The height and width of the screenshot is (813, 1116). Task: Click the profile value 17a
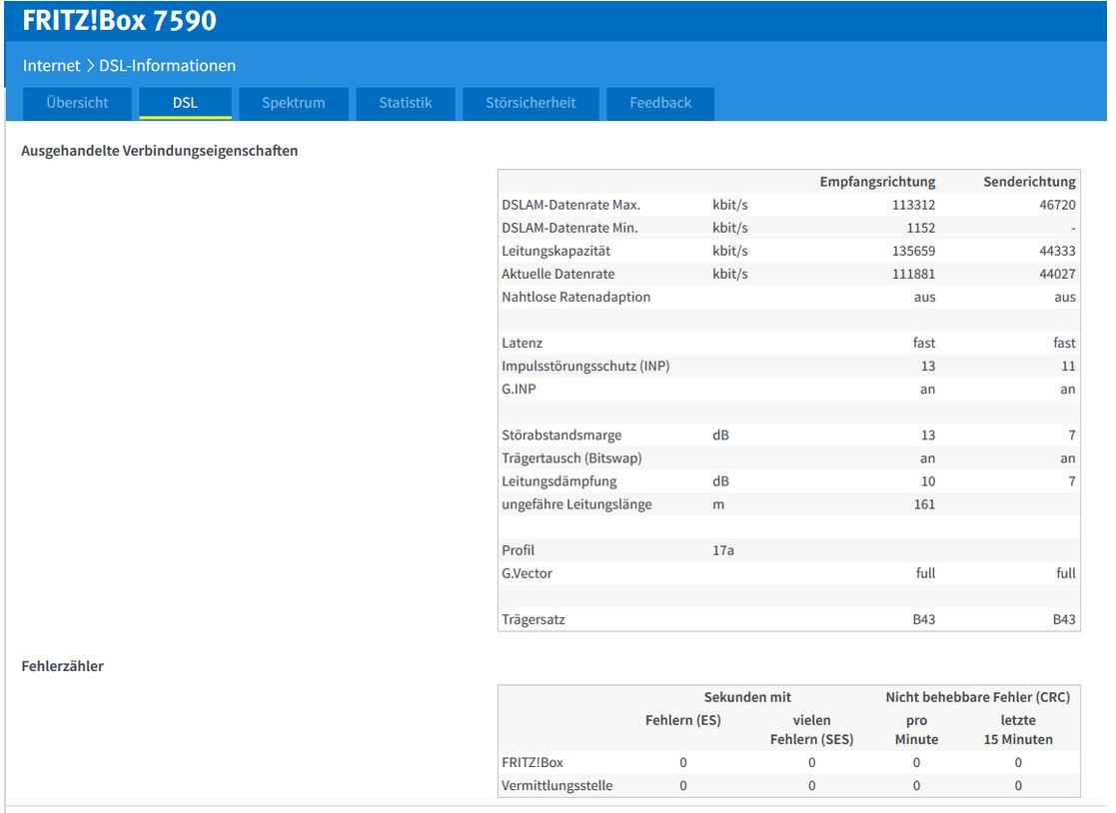723,550
